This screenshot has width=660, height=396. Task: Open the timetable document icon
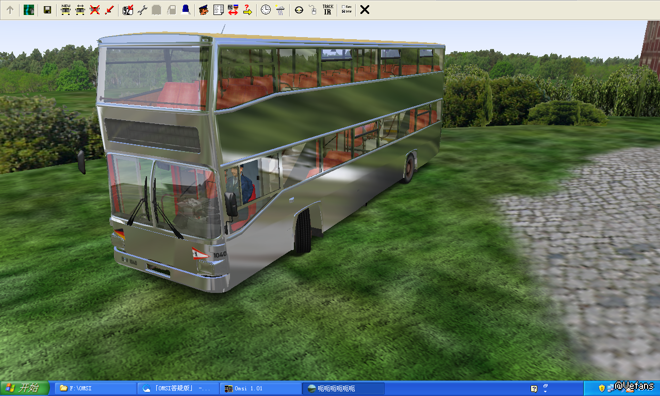pyautogui.click(x=218, y=10)
